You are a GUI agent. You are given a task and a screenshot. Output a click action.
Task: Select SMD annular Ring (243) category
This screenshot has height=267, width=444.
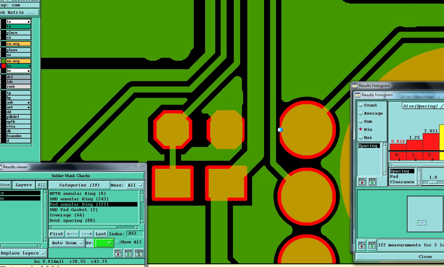point(93,199)
